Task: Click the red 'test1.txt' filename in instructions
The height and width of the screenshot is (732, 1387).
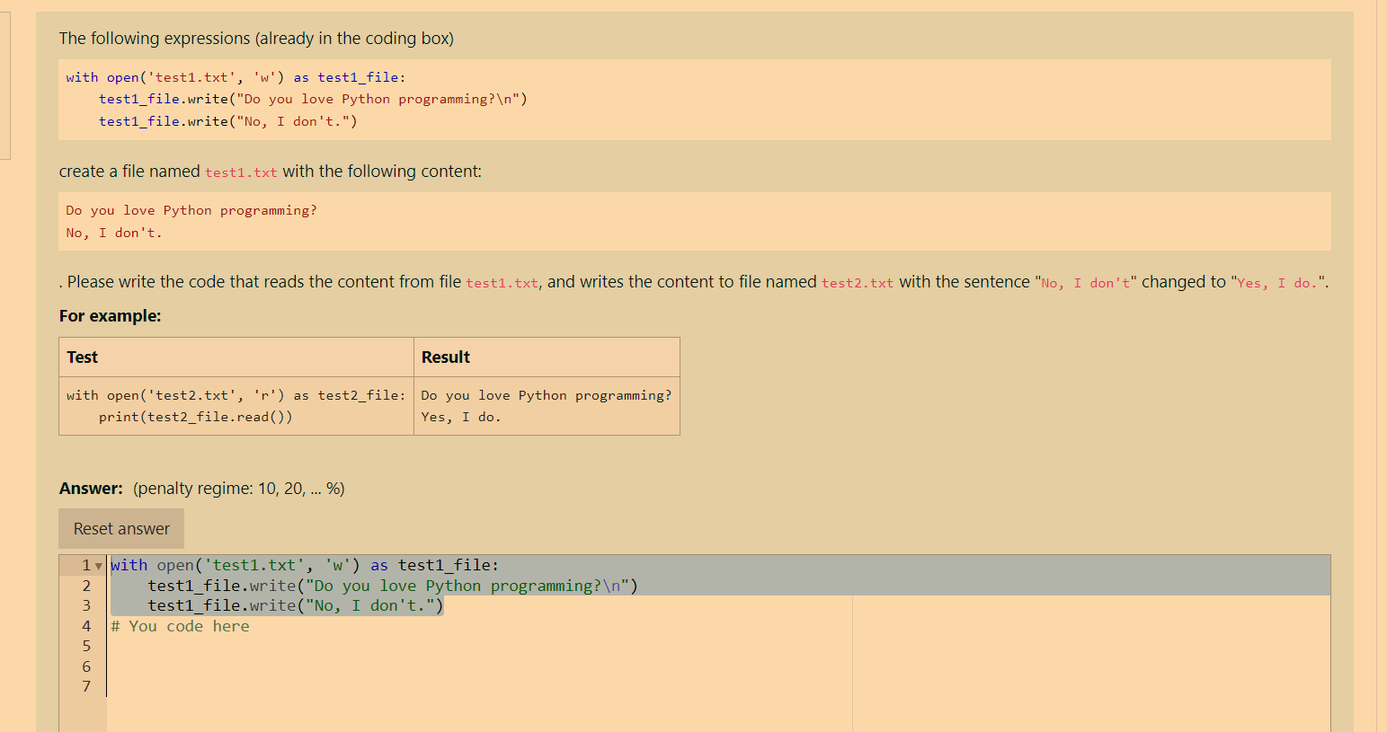Action: (x=500, y=281)
